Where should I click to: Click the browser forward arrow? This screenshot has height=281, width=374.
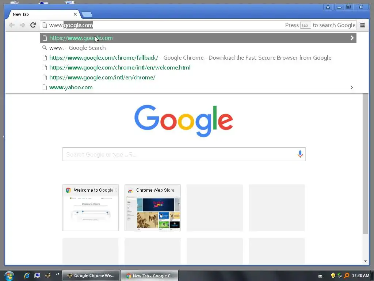[22, 25]
